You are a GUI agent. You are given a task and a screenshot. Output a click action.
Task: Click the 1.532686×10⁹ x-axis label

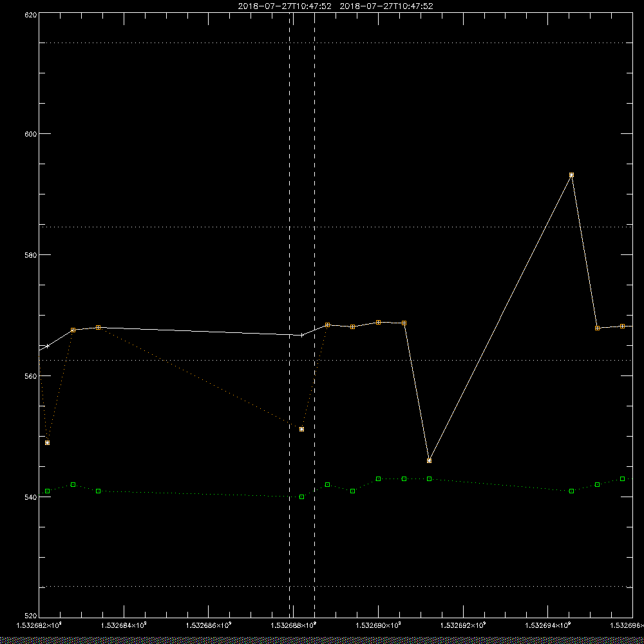pos(209,625)
